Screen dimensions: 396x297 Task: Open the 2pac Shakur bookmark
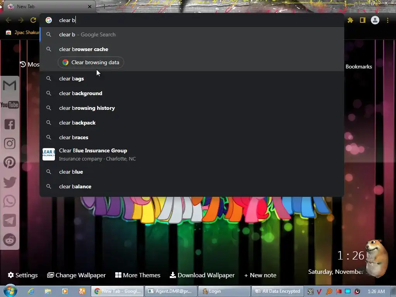23,32
